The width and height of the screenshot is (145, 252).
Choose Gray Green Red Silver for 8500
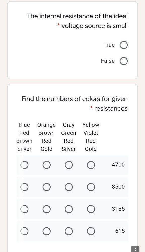pos(69,187)
